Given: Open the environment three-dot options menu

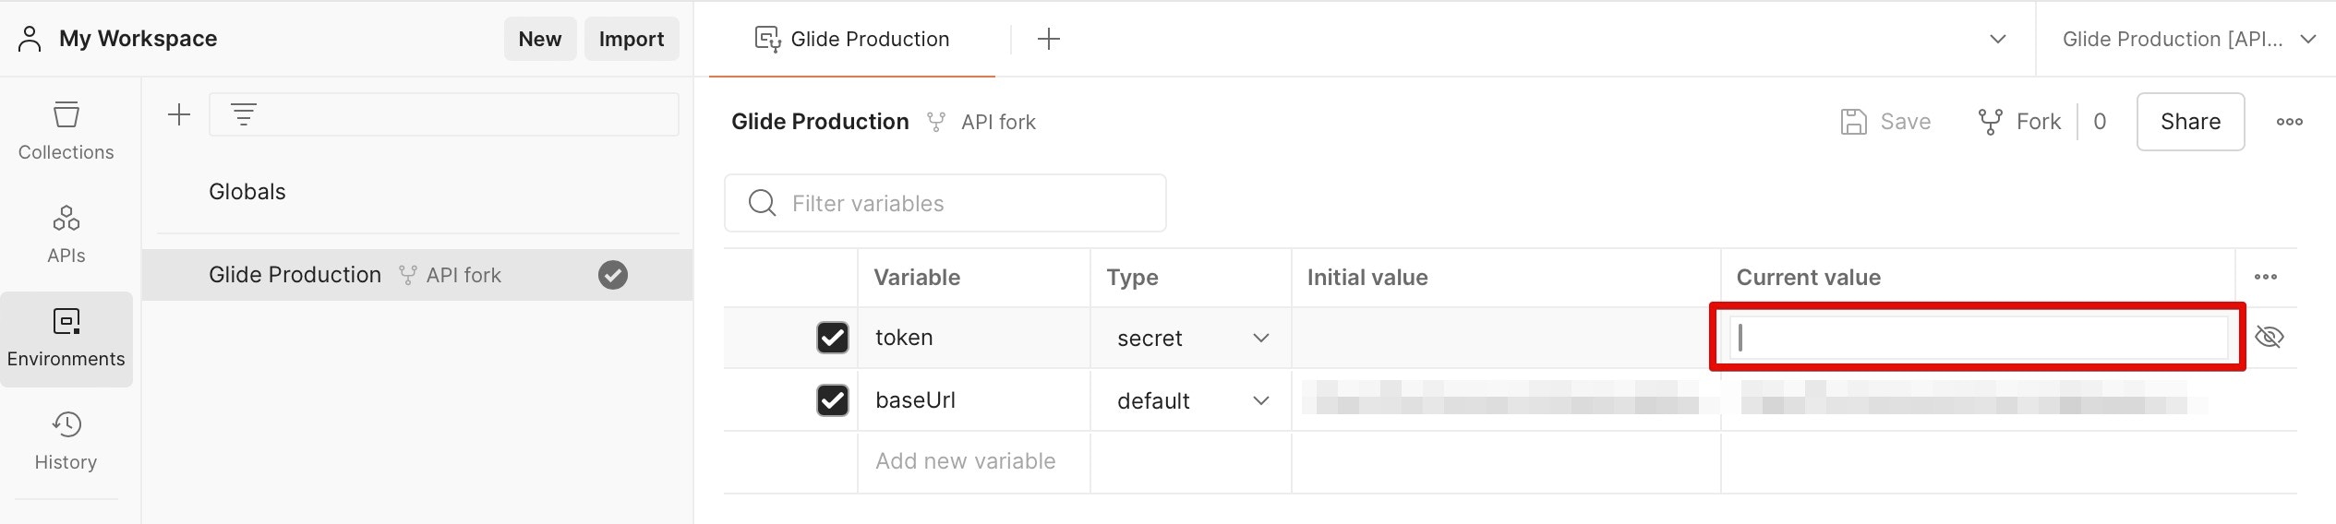Looking at the screenshot, I should 2289,122.
